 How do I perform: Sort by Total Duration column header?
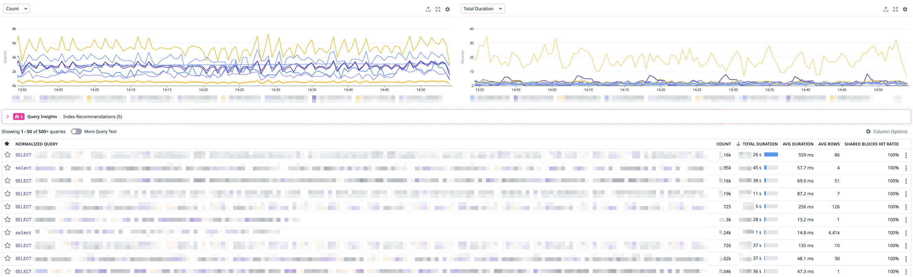coord(759,144)
